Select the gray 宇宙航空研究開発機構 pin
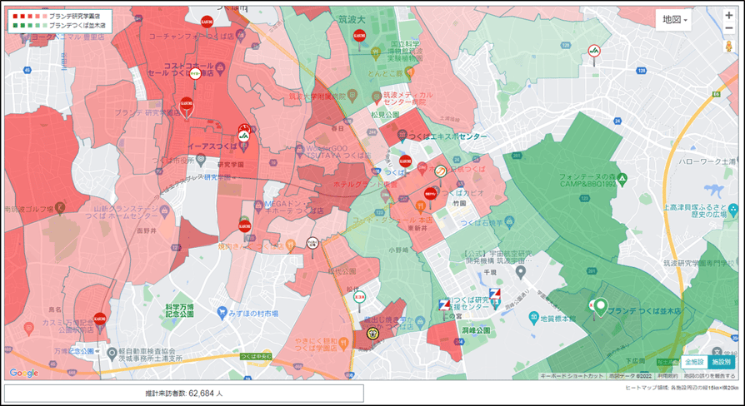This screenshot has width=745, height=406. pos(521,272)
